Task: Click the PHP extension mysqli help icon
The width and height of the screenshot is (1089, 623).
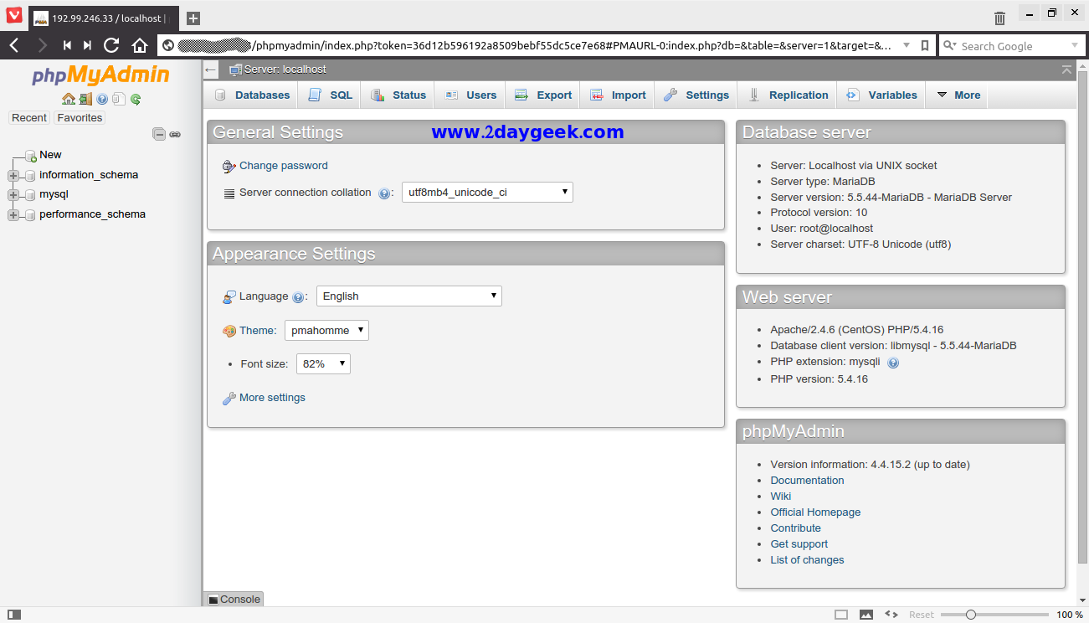Action: [x=893, y=363]
